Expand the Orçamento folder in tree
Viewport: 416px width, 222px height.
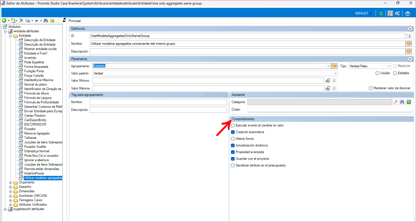click(11, 183)
